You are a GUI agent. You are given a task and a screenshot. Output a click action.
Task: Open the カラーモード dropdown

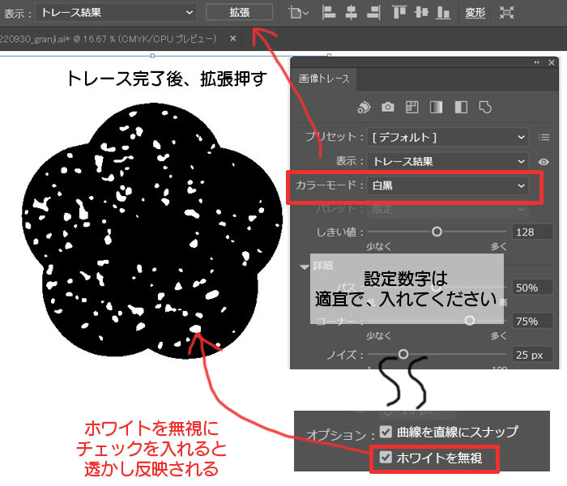point(448,185)
